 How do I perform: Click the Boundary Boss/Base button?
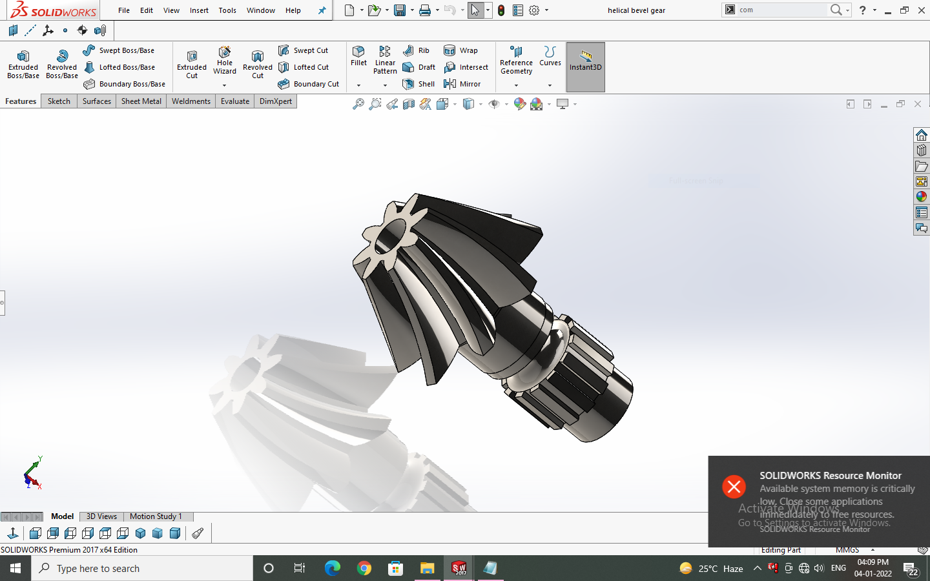click(124, 84)
